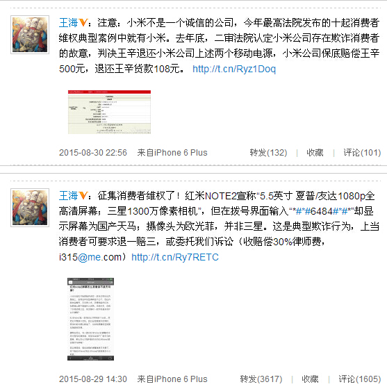This screenshot has width=387, height=389.
Task: Enlarge the phone screenshot thumbnail
Action: 90,319
